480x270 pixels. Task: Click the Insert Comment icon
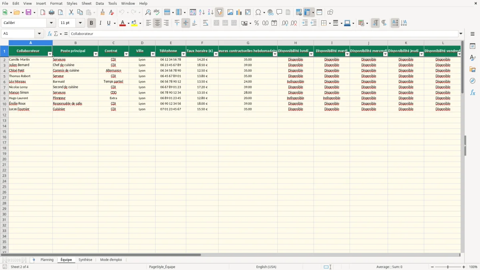(x=280, y=12)
